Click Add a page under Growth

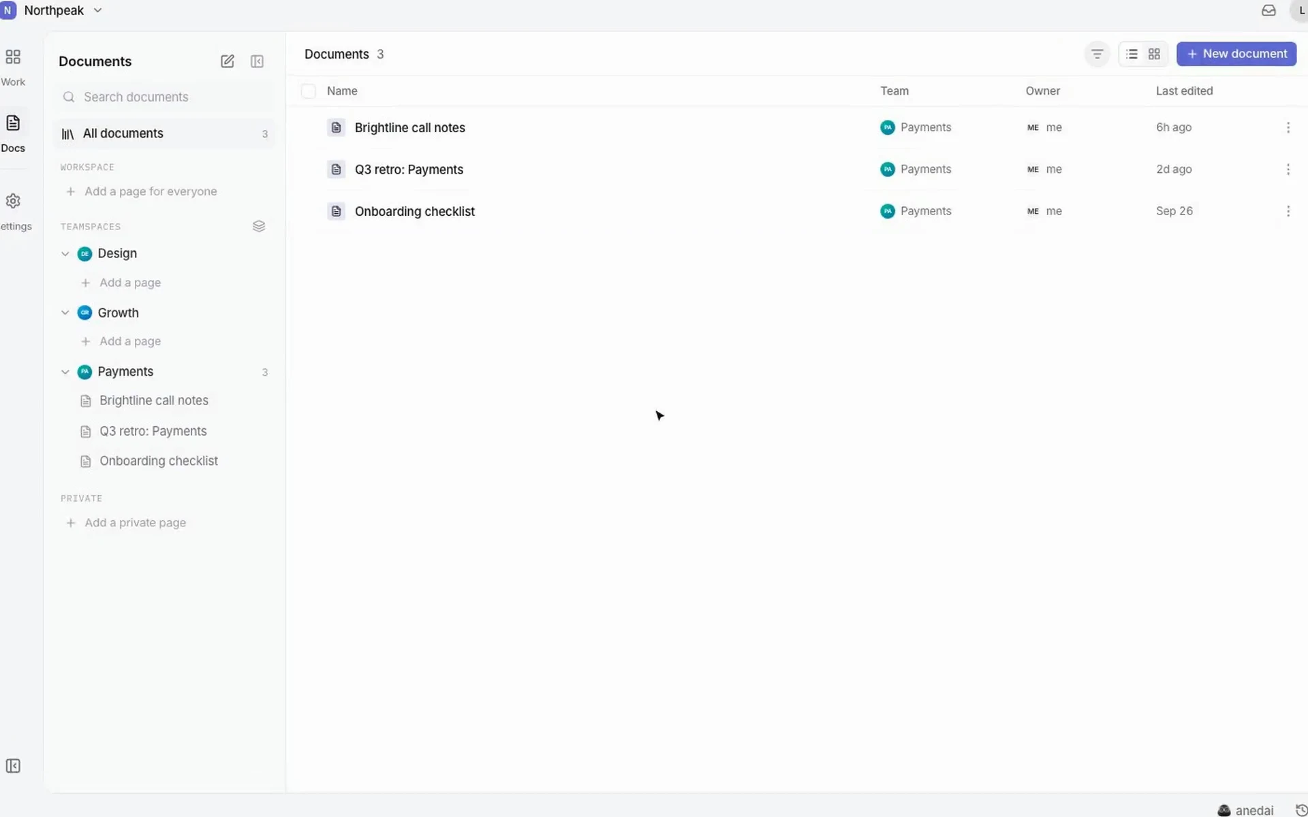121,341
